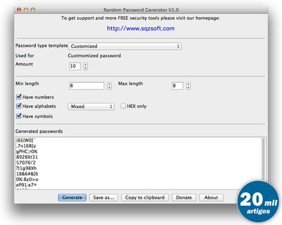Open the Mixed letter case dropdown
This screenshot has height=225, width=282.
tap(91, 107)
